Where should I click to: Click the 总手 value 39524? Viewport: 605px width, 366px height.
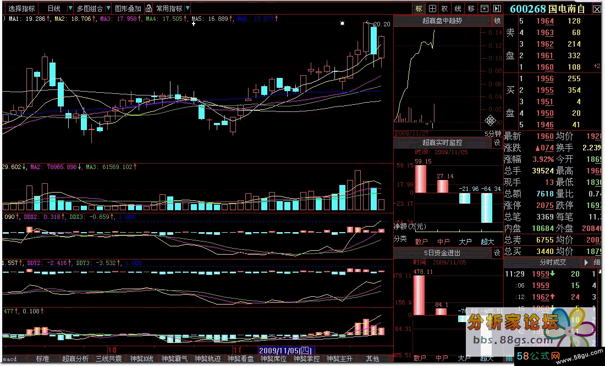pyautogui.click(x=543, y=171)
